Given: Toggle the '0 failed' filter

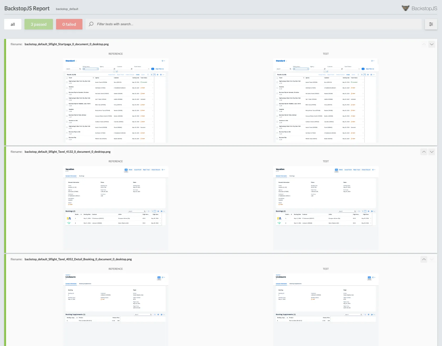Looking at the screenshot, I should tap(69, 24).
